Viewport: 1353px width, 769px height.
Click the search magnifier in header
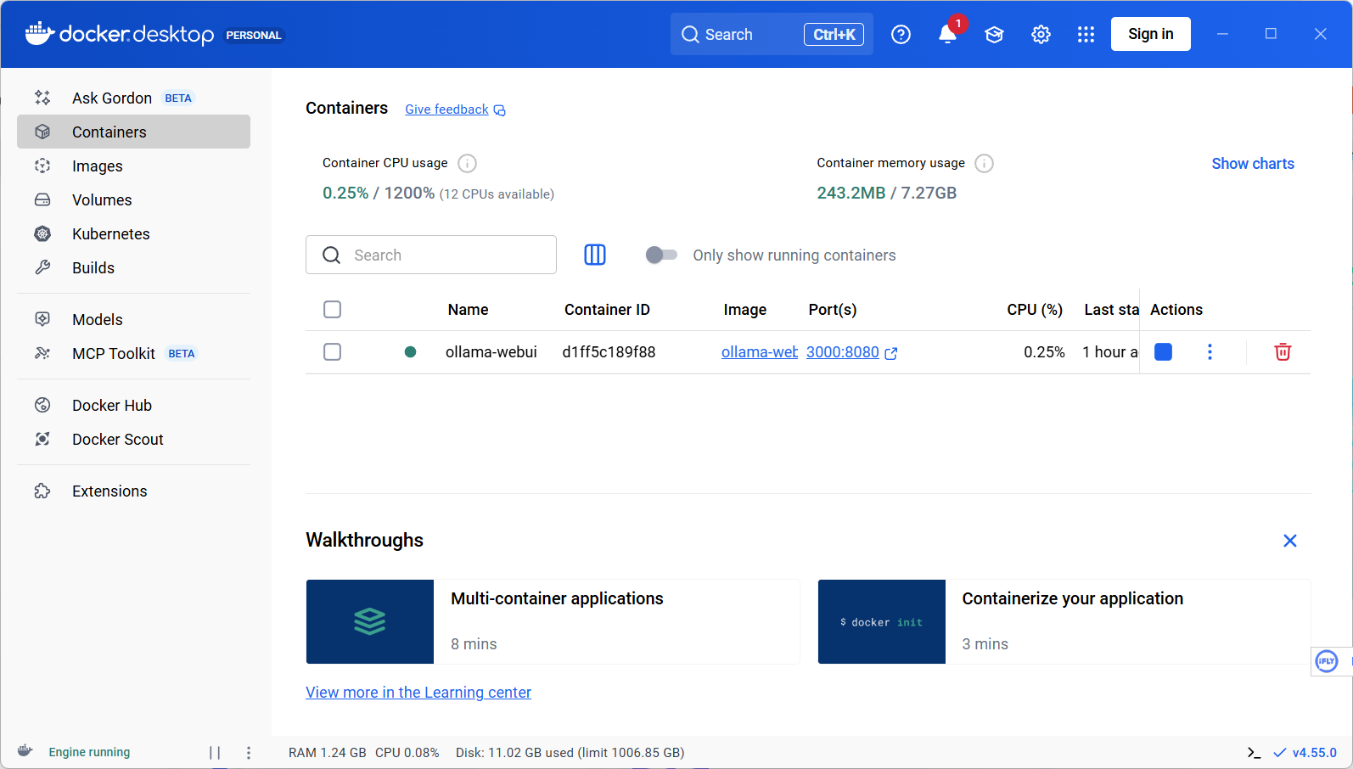[691, 34]
